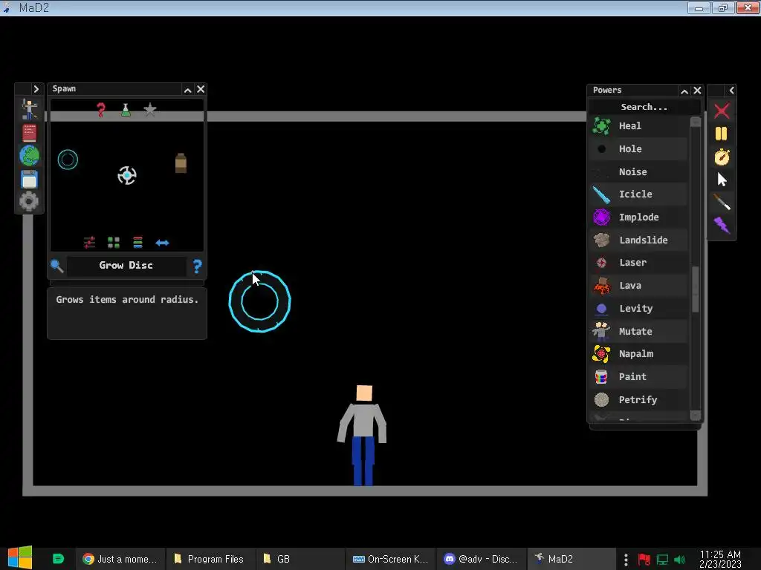The height and width of the screenshot is (570, 761).
Task: Select the Noise power
Action: [x=638, y=171]
